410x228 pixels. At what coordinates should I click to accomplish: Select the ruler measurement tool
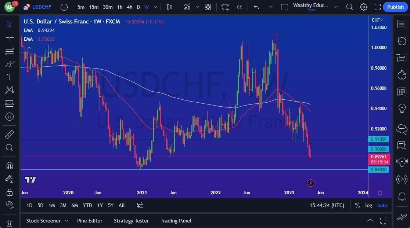pos(9,134)
